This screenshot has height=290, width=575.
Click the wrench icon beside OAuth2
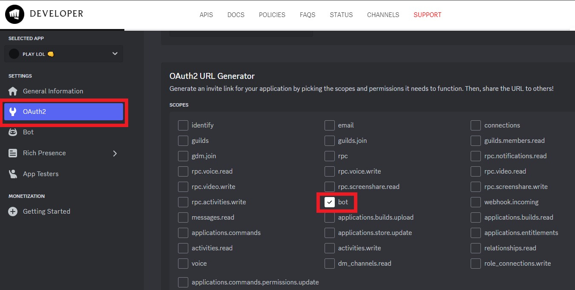(13, 112)
